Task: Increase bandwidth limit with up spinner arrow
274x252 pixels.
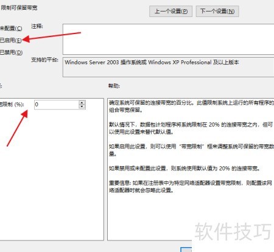Action: 82,102
